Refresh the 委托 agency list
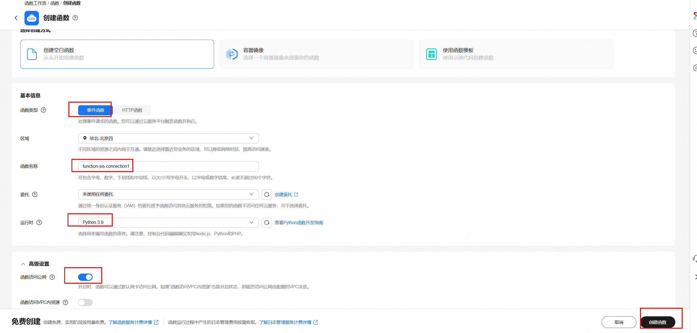Viewport: 697px width, 333px height. click(267, 194)
